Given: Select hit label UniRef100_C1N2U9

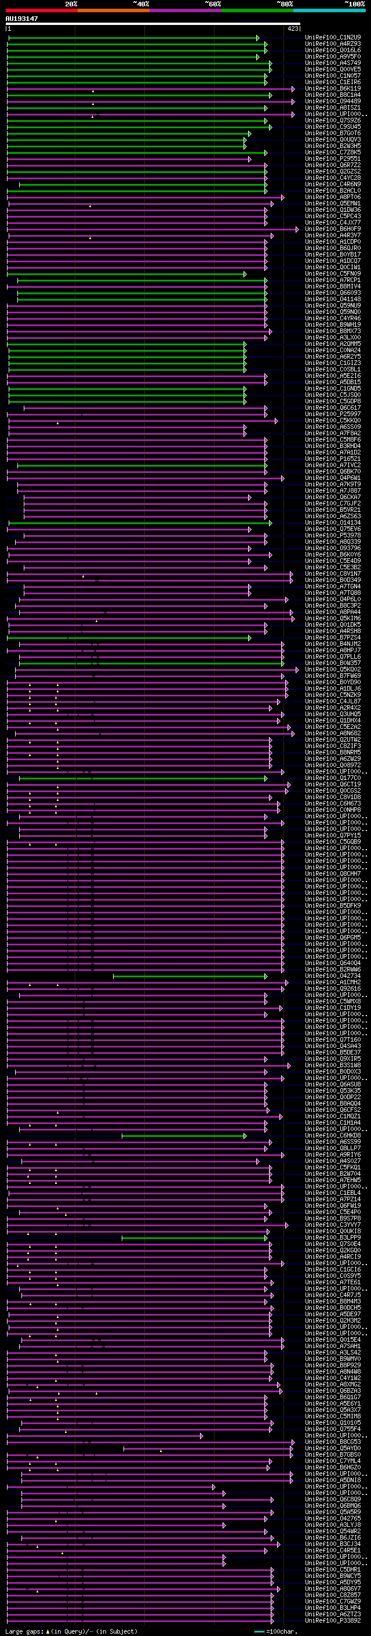Looking at the screenshot, I should tap(333, 38).
